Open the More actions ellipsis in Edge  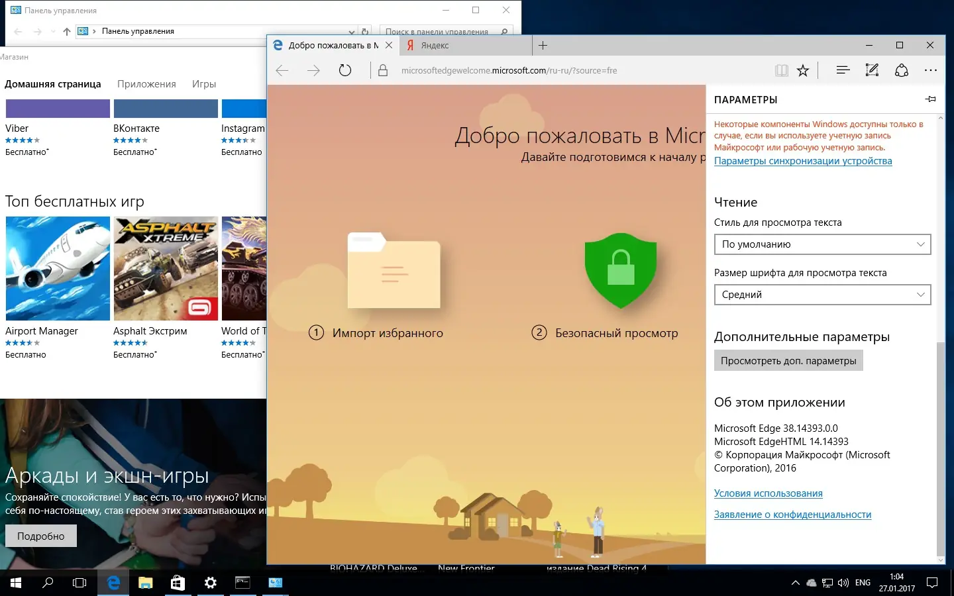(x=931, y=70)
